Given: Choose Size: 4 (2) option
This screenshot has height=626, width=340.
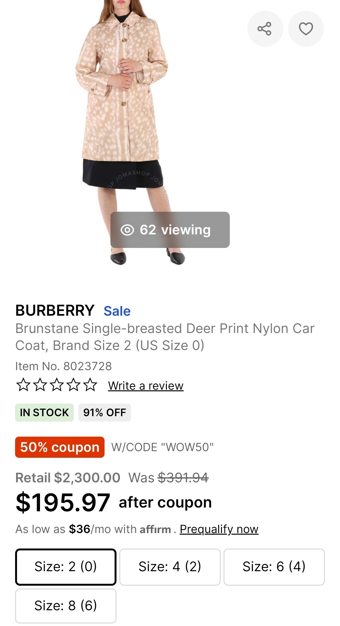Looking at the screenshot, I should point(170,567).
